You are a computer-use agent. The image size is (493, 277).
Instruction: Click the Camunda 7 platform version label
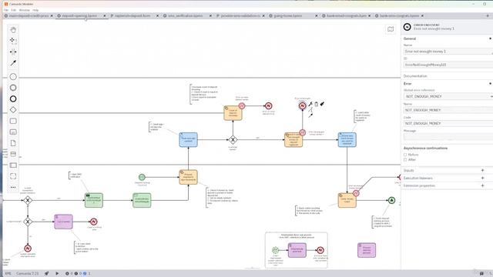(28, 274)
